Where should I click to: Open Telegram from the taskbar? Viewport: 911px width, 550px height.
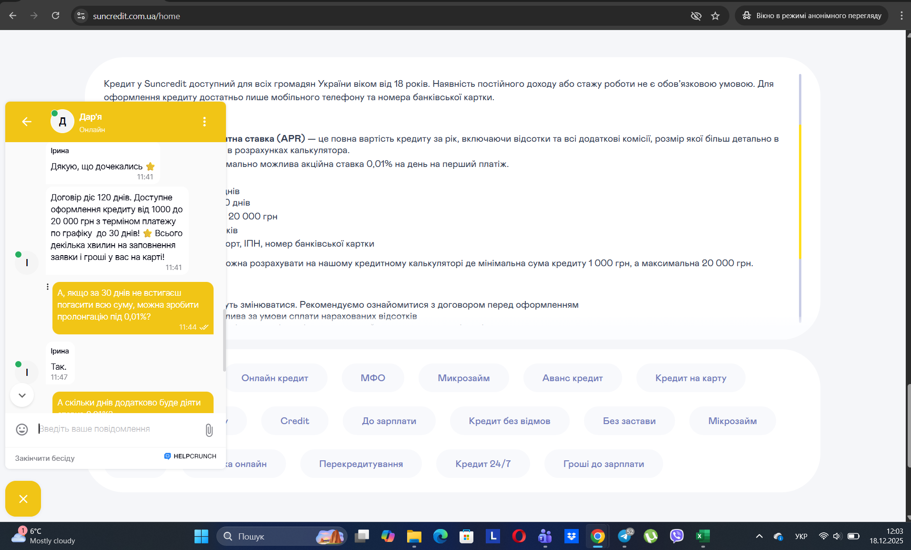624,537
